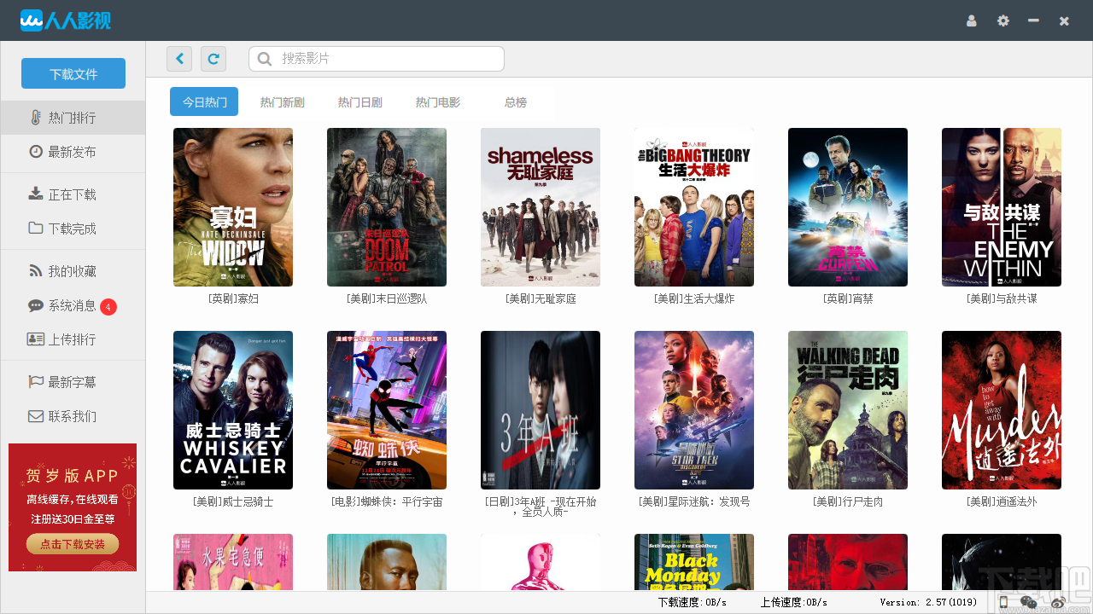Viewport: 1093px width, 614px height.
Task: Open the Doom Patrol 末日巡逻队 poster
Action: (387, 207)
